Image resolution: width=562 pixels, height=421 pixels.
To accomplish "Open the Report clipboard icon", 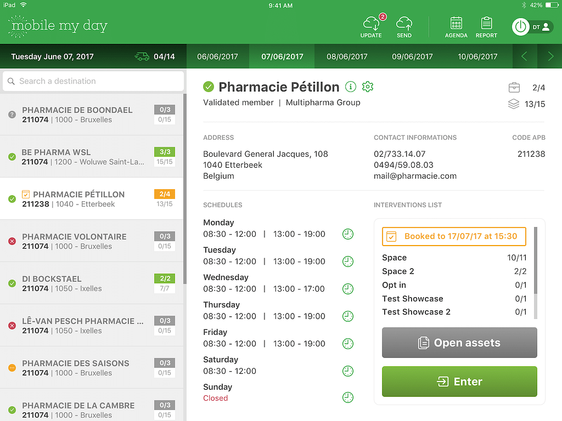I will (x=486, y=24).
